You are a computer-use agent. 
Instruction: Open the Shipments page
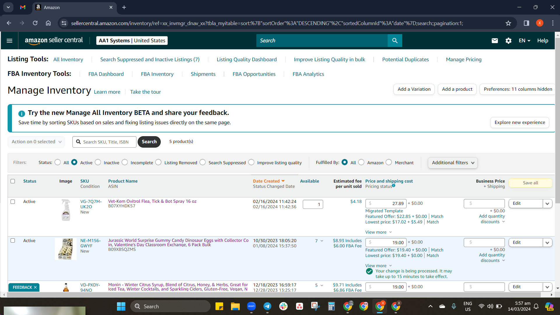tap(203, 74)
